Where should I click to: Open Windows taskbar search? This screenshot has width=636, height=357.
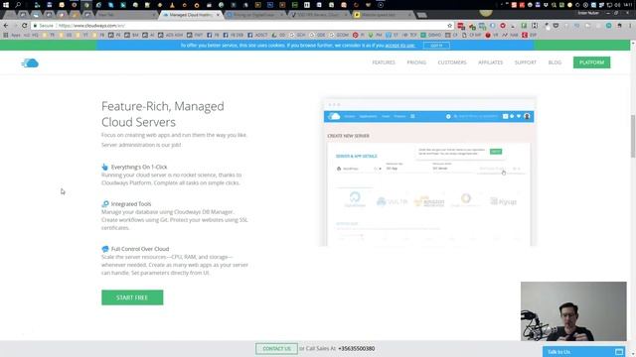(x=18, y=5)
